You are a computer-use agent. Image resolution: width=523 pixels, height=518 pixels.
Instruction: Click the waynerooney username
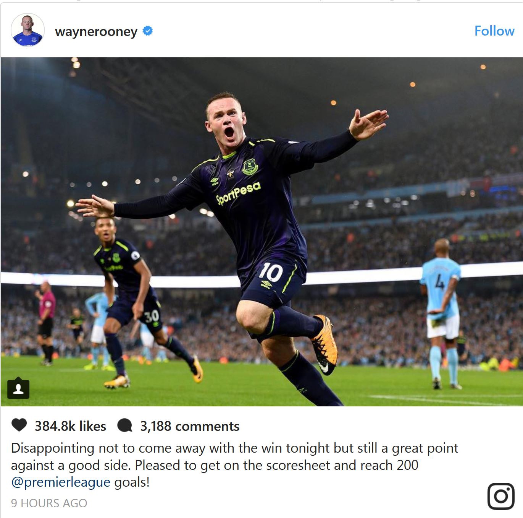[96, 31]
